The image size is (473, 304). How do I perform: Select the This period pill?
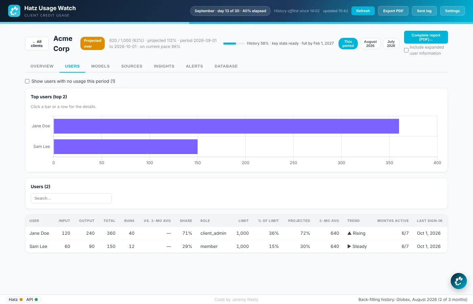[x=348, y=44]
